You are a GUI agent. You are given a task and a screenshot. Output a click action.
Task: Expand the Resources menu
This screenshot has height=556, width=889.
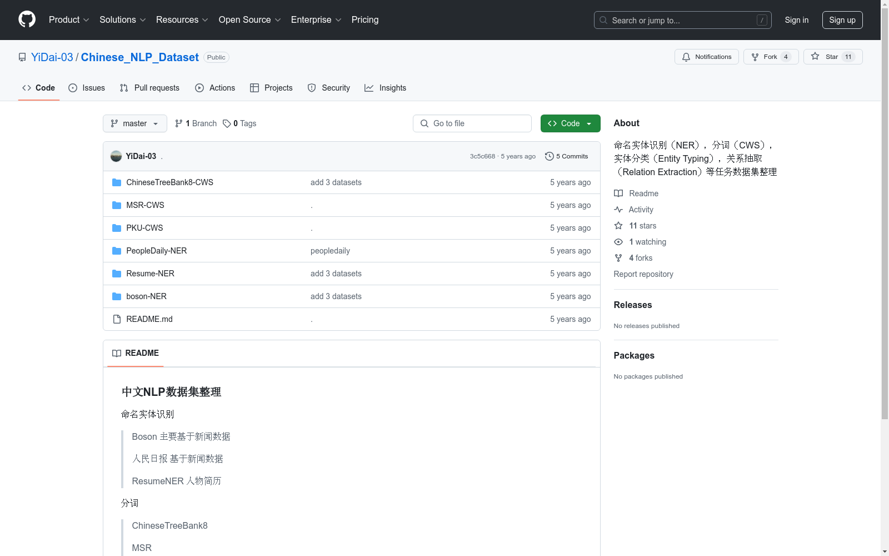[182, 19]
